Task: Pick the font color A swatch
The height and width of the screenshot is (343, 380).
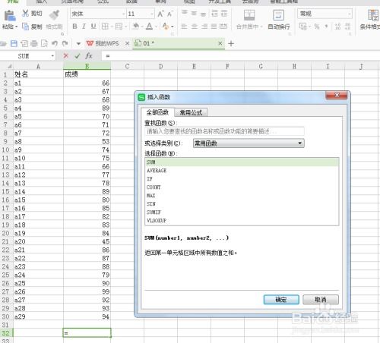Action: point(150,27)
